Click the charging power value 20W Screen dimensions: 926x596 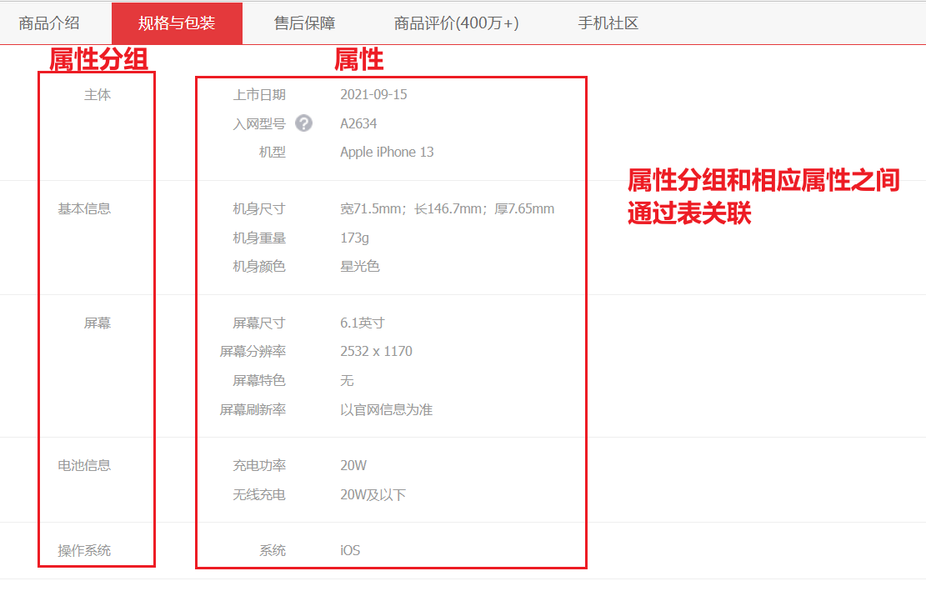(x=353, y=465)
